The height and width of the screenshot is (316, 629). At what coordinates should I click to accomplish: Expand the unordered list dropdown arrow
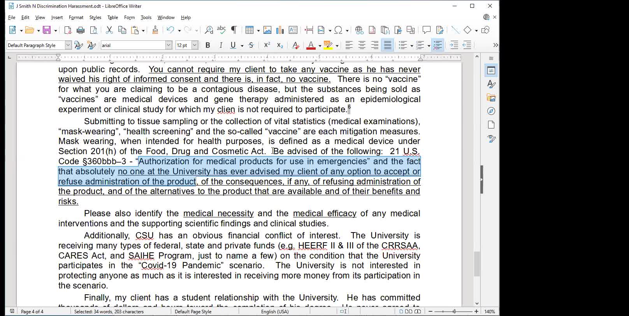pos(412,46)
